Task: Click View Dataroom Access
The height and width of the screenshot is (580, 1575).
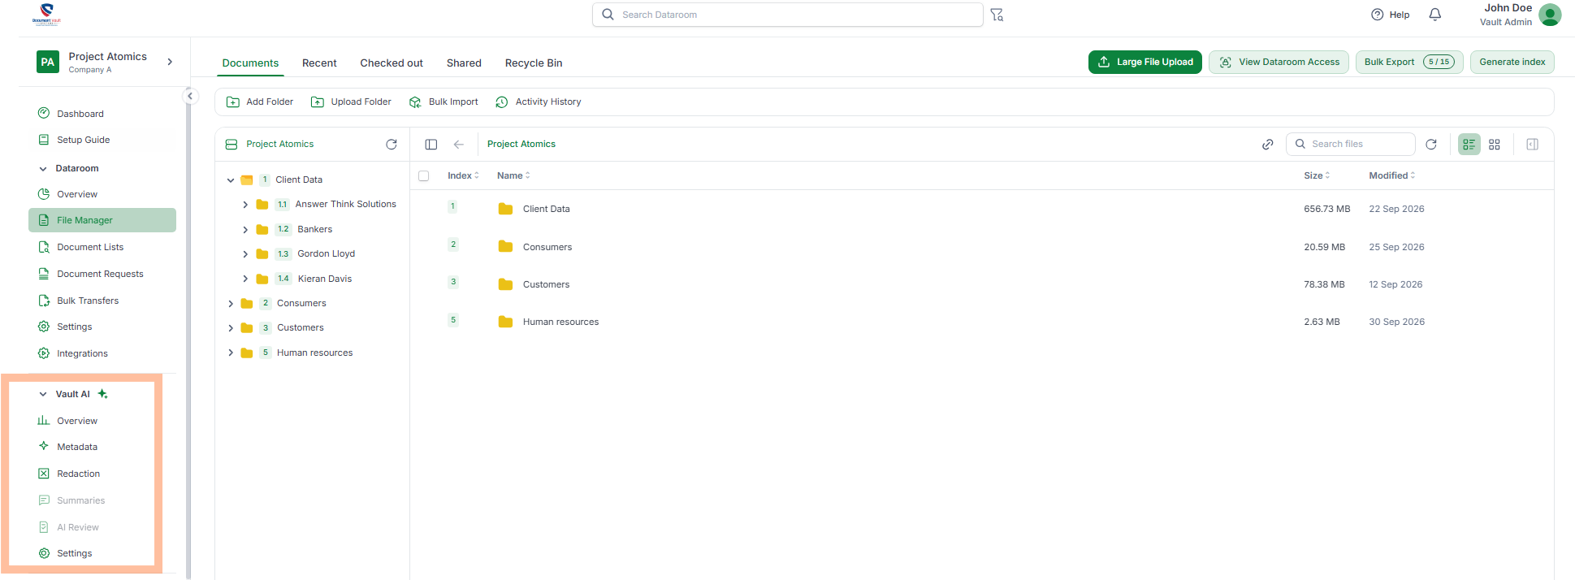Action: [x=1279, y=62]
